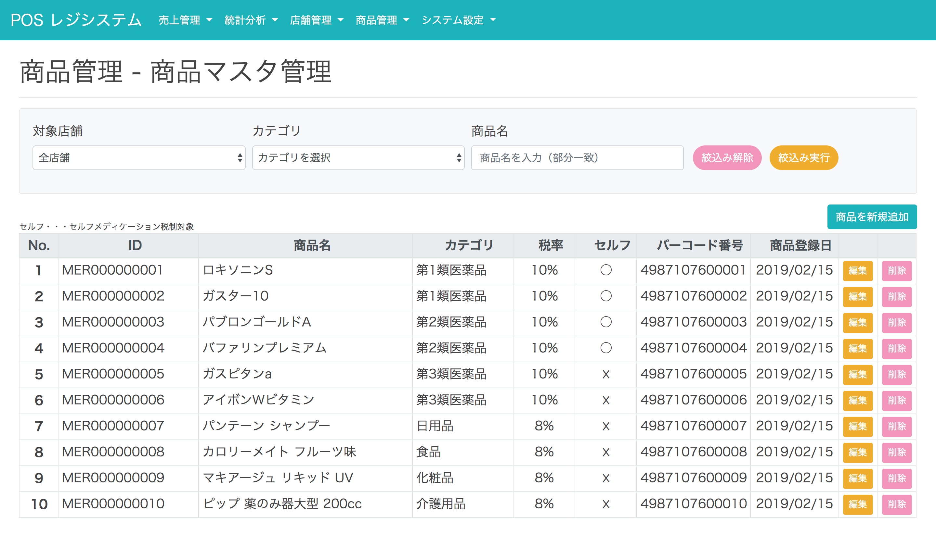The image size is (936, 533).
Task: Edit the バファリンプレミアム row
Action: [858, 349]
